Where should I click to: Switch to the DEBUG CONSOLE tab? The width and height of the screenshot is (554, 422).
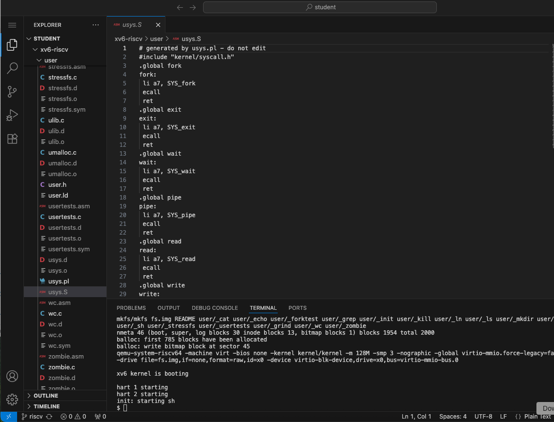point(215,308)
